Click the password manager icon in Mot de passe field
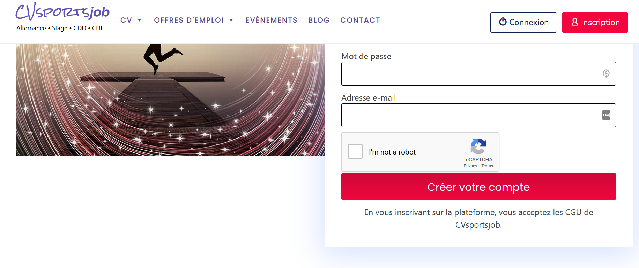This screenshot has width=639, height=268. [x=606, y=73]
